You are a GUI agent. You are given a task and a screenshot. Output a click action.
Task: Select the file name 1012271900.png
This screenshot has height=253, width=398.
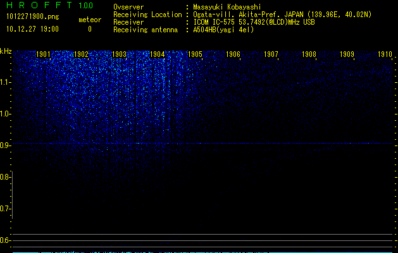32,17
